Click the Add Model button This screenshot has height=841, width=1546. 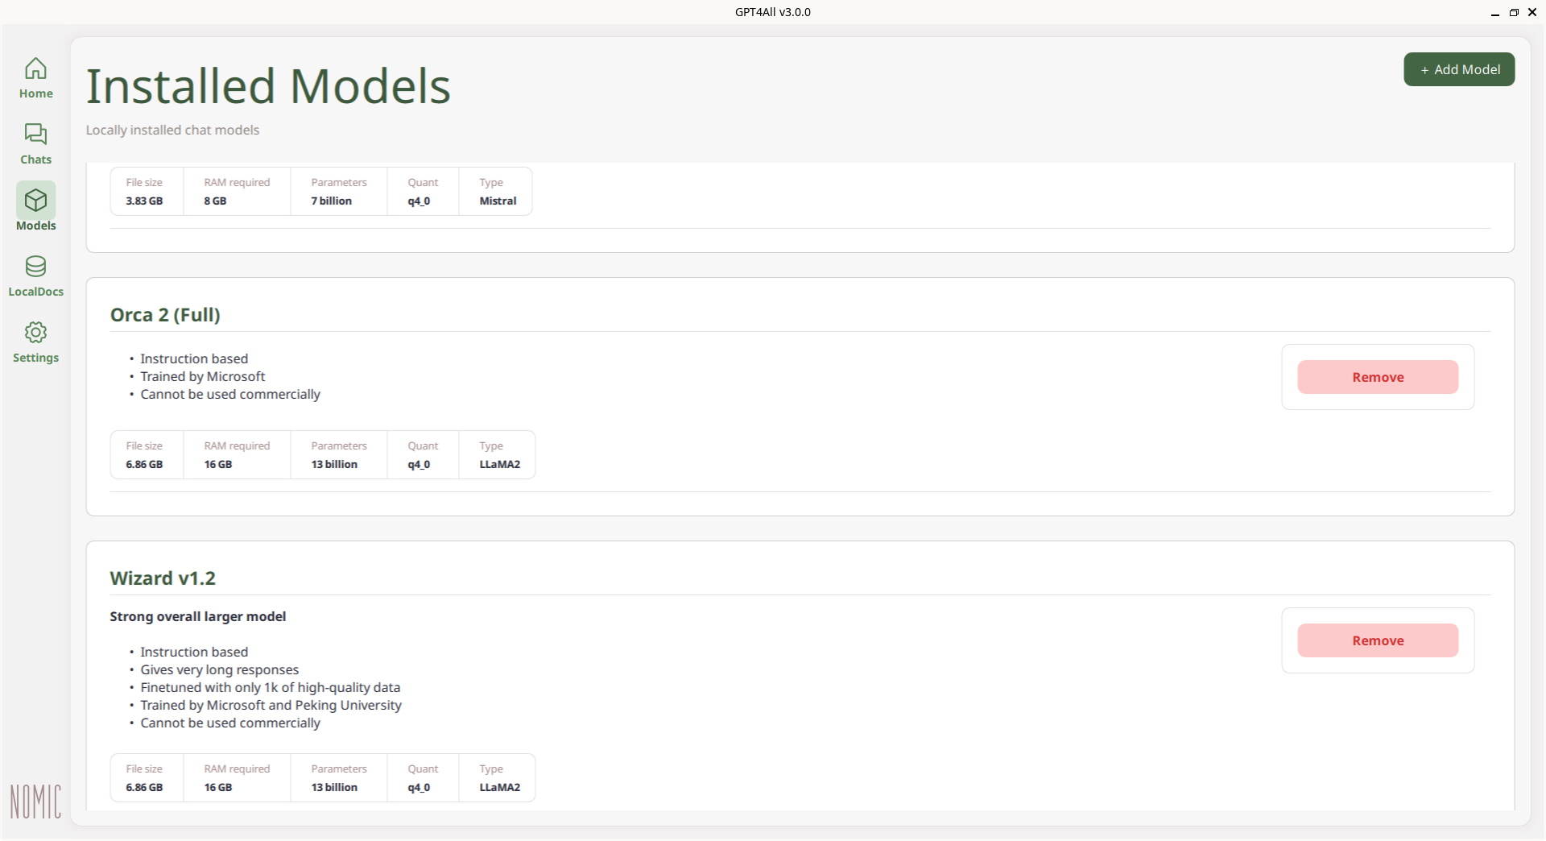[x=1459, y=69]
